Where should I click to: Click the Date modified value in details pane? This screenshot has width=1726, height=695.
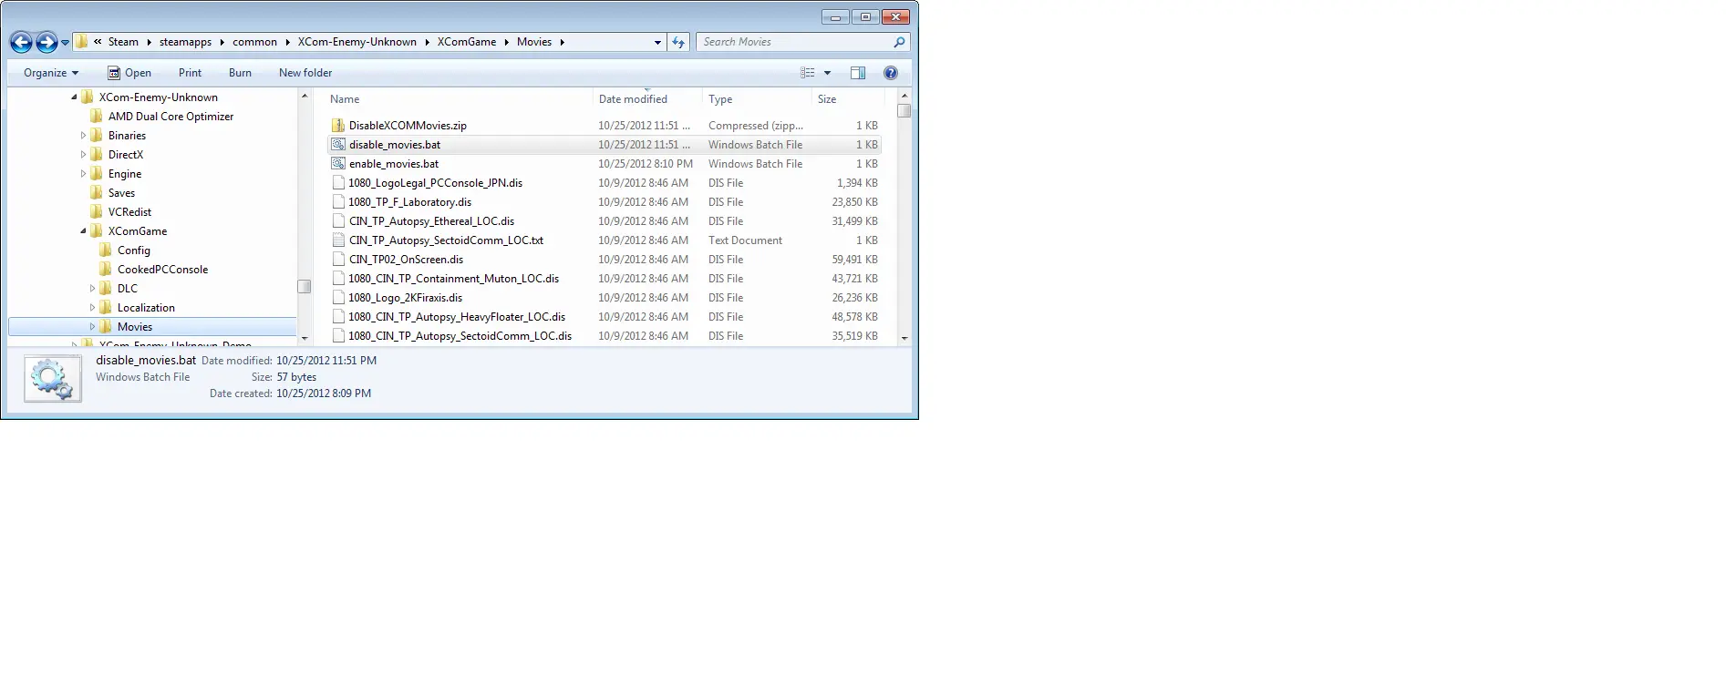click(326, 361)
